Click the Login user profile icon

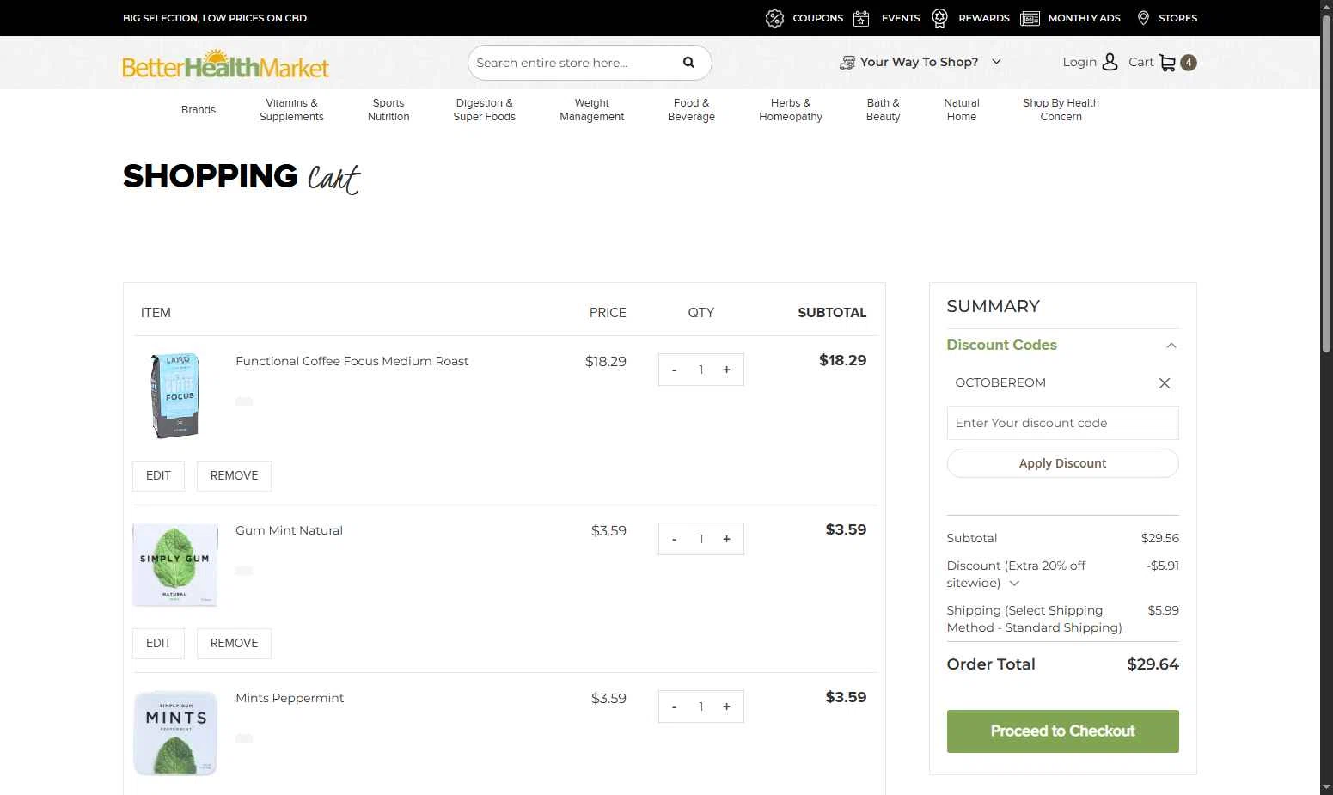point(1110,62)
